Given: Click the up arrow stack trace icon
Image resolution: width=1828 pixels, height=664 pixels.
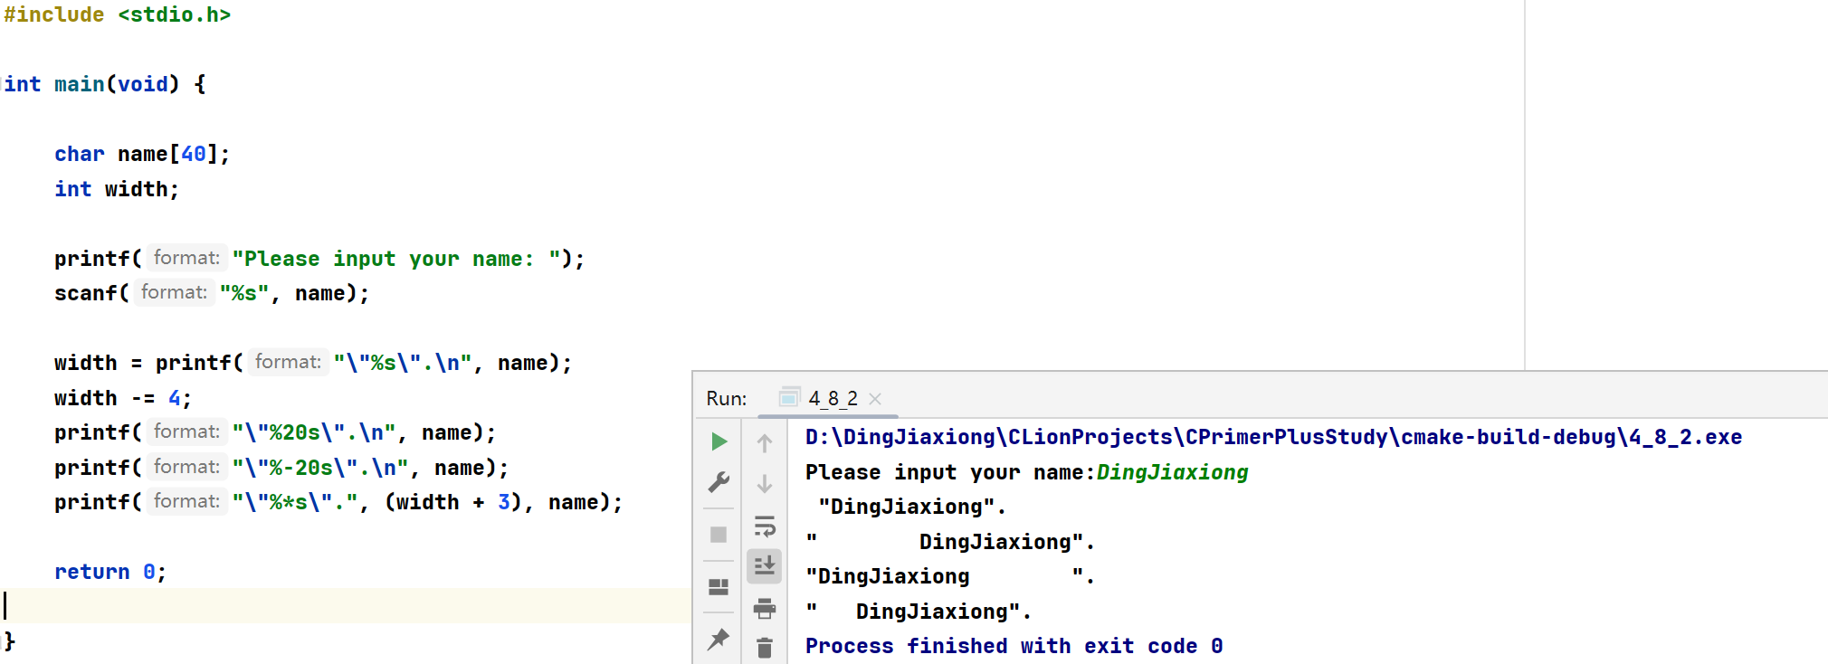Looking at the screenshot, I should tap(765, 443).
